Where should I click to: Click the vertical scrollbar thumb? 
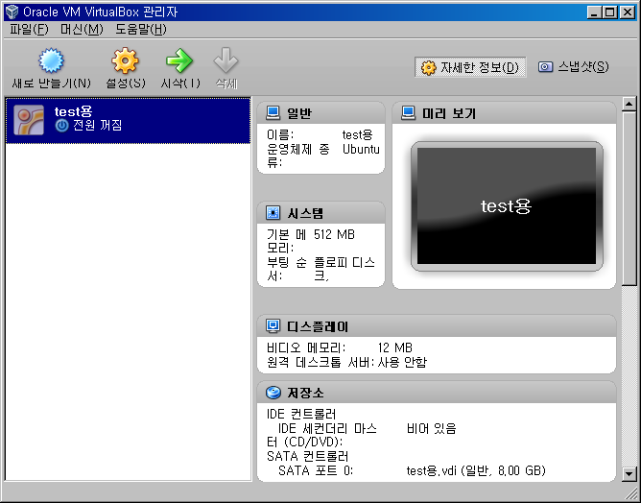tap(629, 199)
